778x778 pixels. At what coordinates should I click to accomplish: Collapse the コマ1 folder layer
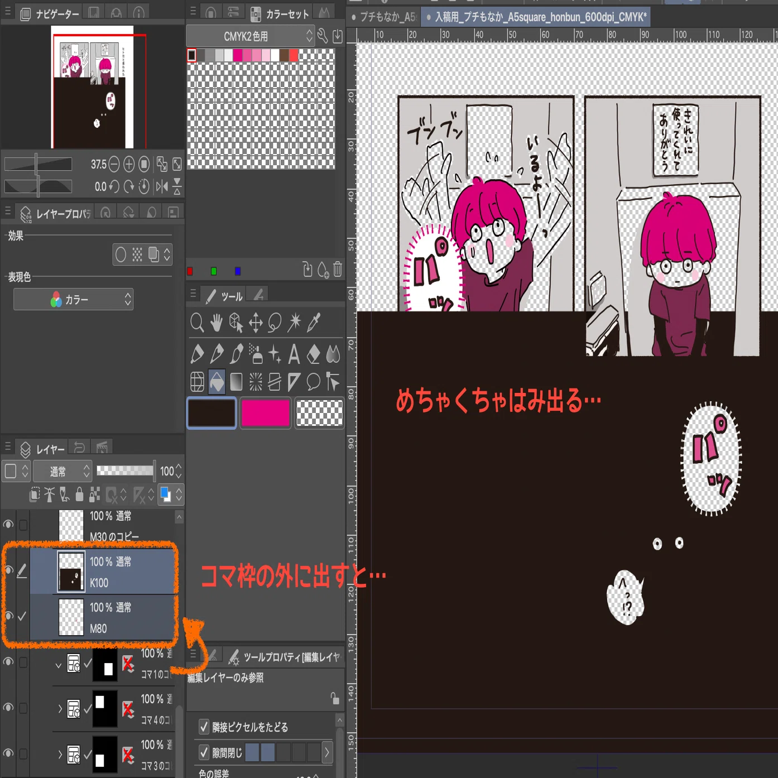58,665
